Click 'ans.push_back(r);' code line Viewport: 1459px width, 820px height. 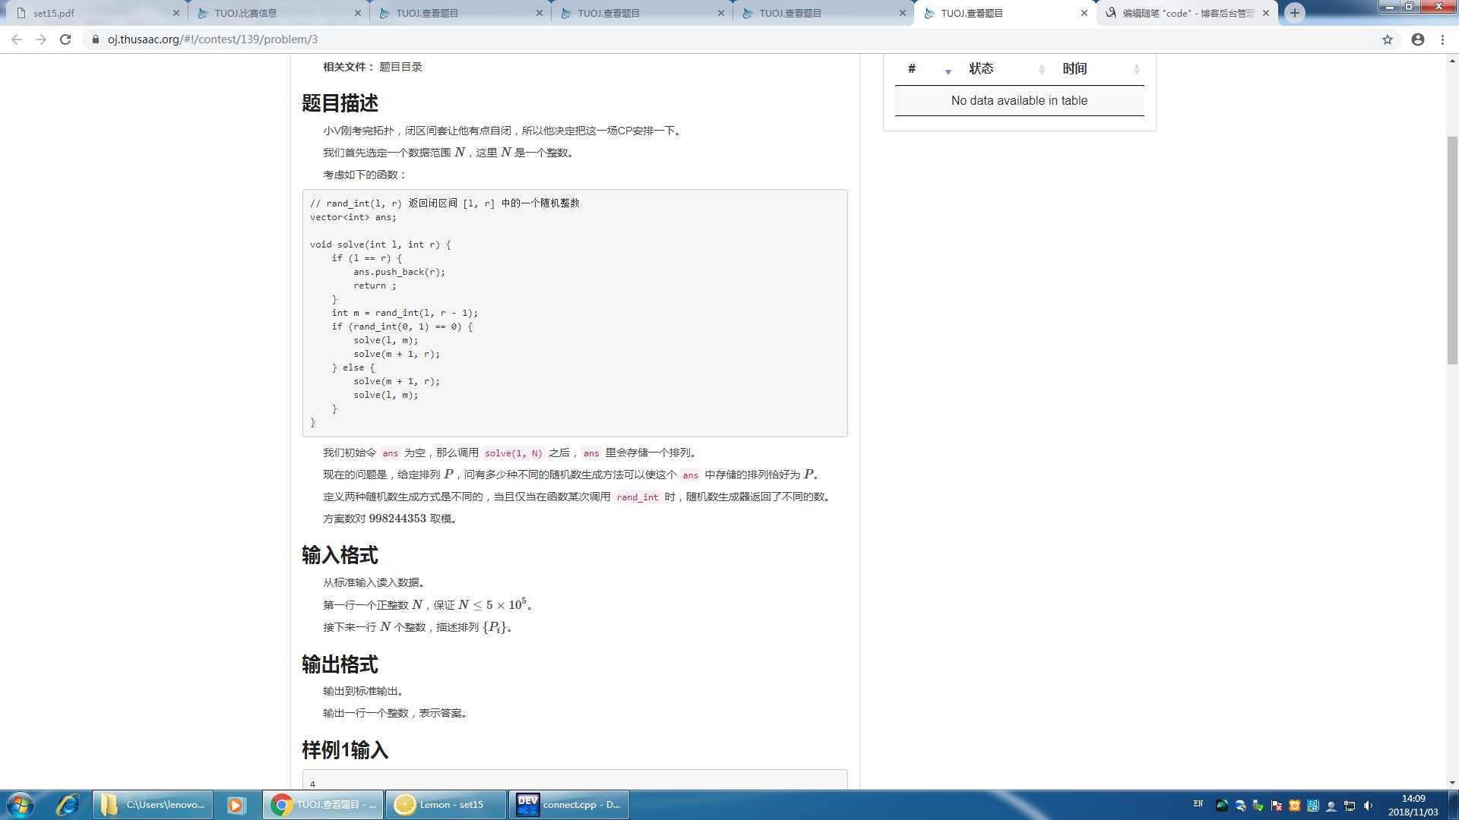point(399,272)
